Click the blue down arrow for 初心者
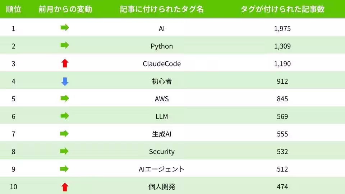The width and height of the screenshot is (345, 194). coord(65,81)
